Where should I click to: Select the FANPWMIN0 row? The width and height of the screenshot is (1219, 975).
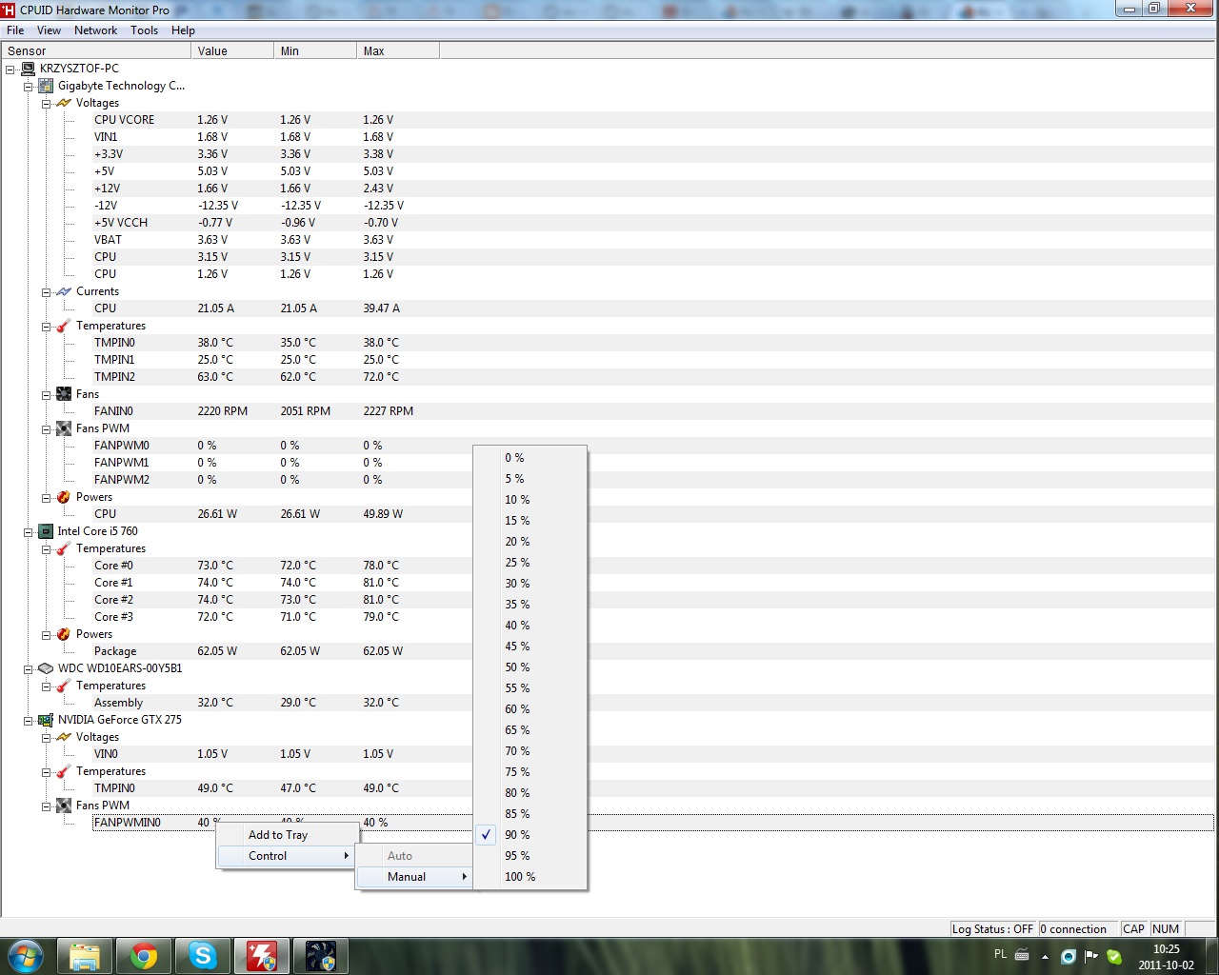pos(653,823)
